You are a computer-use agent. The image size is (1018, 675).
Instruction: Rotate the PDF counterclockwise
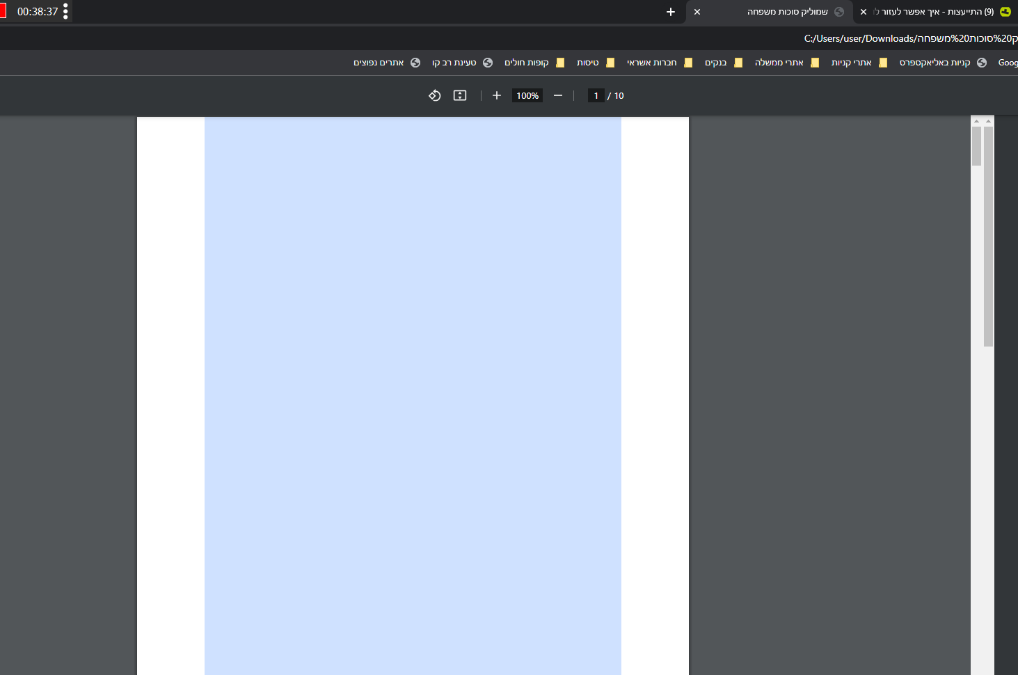click(x=435, y=95)
